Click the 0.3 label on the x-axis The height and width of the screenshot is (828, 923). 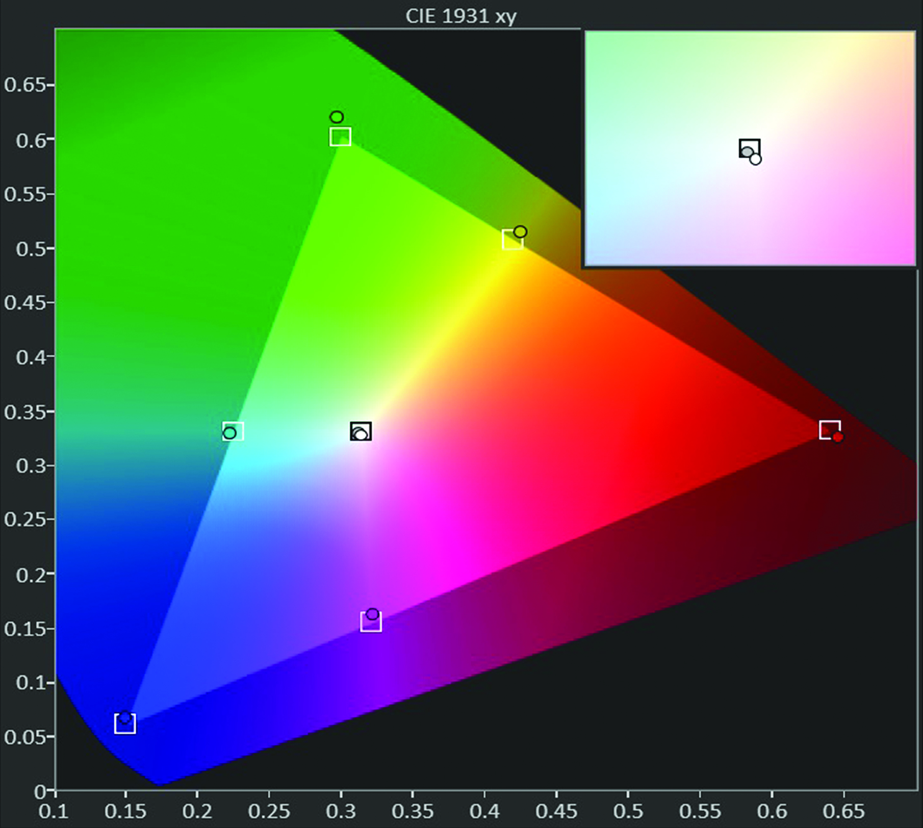pyautogui.click(x=341, y=811)
